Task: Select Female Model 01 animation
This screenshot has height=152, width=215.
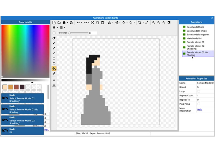Action: pyautogui.click(x=195, y=42)
